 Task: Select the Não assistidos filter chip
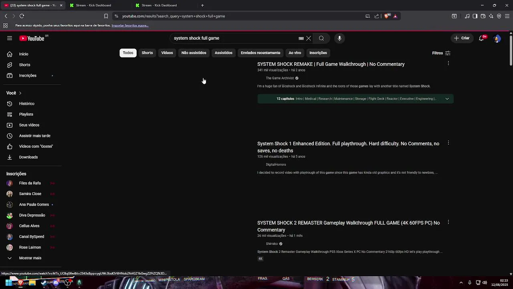(194, 53)
